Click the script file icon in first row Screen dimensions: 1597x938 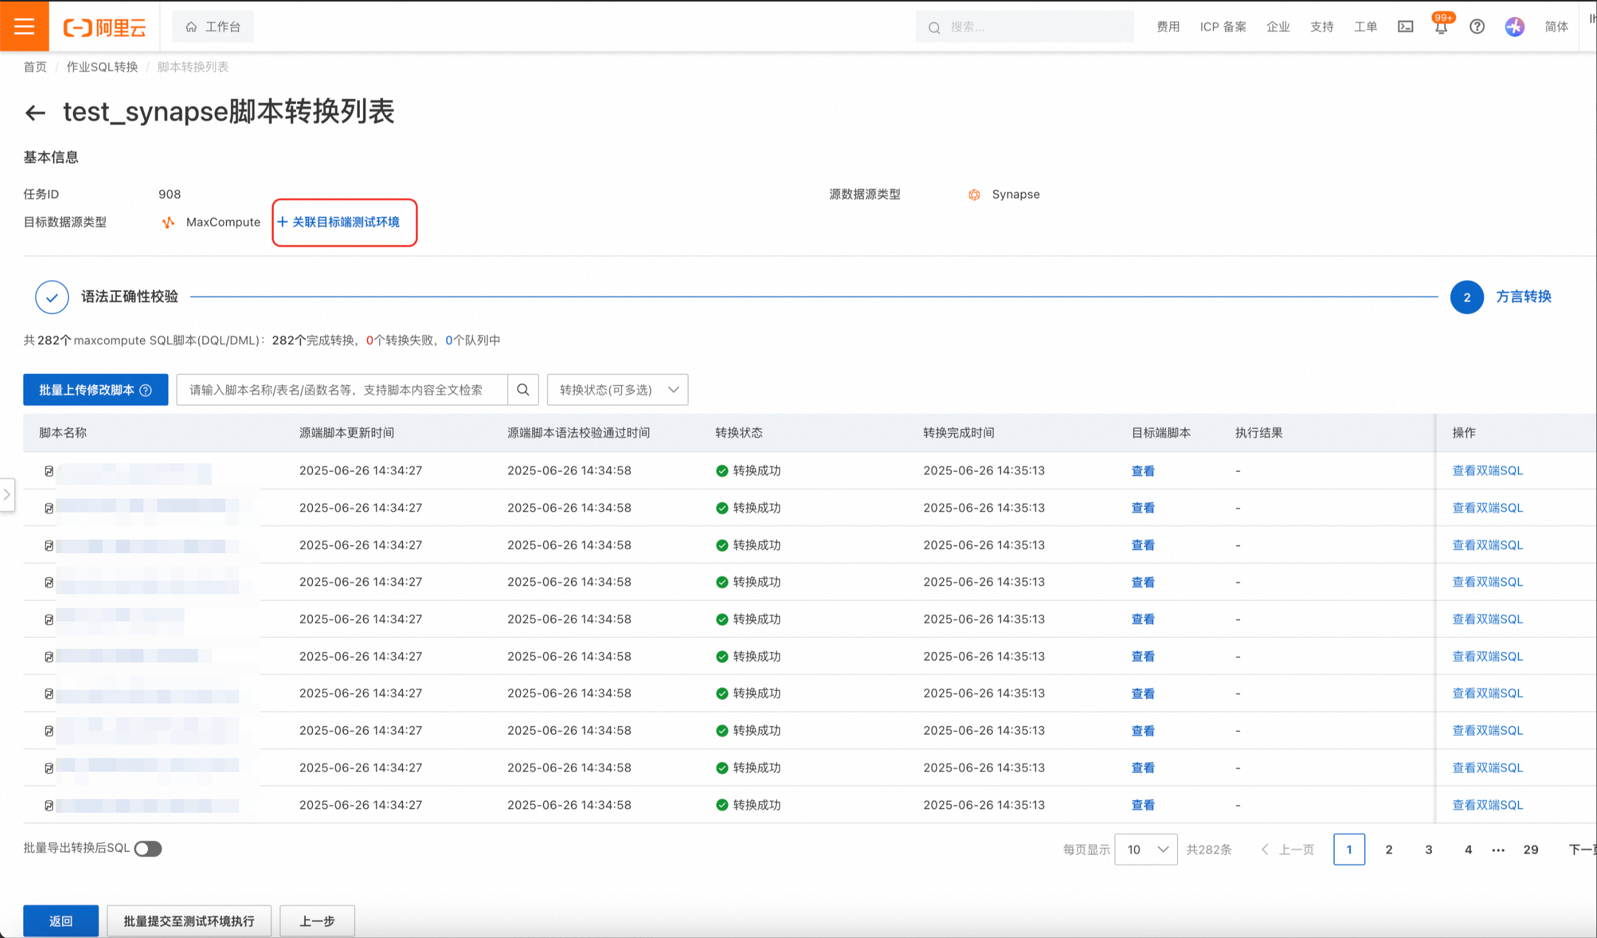(x=49, y=471)
